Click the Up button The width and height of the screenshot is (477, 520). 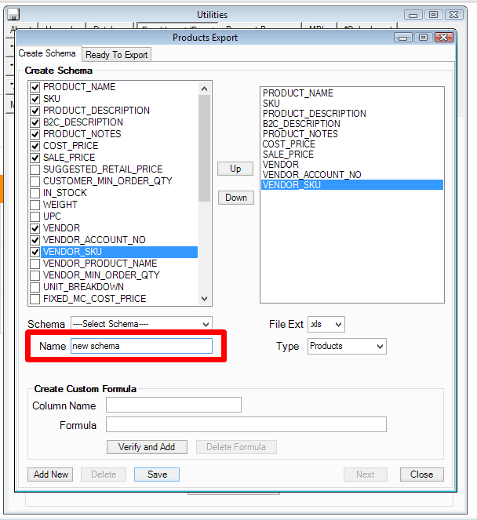point(235,169)
